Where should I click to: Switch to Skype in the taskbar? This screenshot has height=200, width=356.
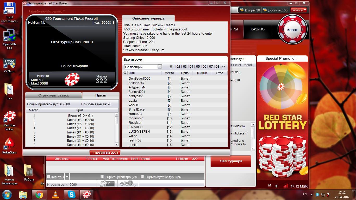coord(71,195)
